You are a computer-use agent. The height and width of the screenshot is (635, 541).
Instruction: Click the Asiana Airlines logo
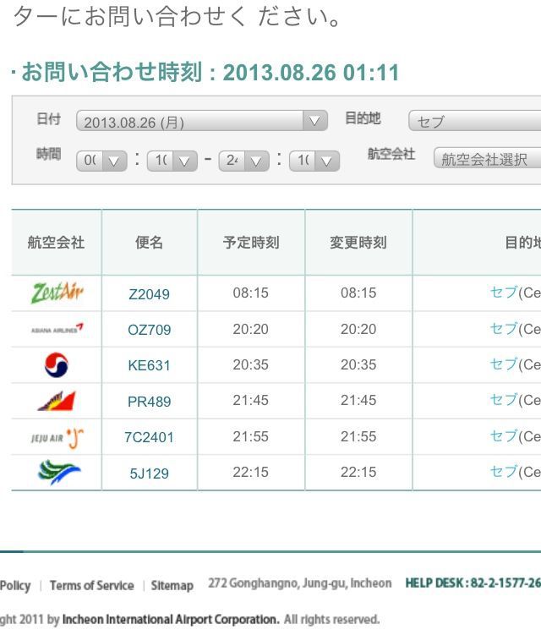pyautogui.click(x=57, y=329)
